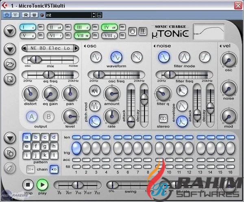Open the drum patch folder icon
This screenshot has width=244, height=202.
pyautogui.click(x=10, y=64)
